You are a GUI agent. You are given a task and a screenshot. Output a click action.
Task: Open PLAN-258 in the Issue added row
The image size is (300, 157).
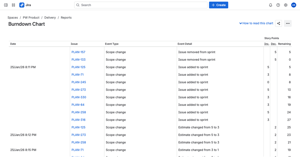pyautogui.click(x=79, y=112)
